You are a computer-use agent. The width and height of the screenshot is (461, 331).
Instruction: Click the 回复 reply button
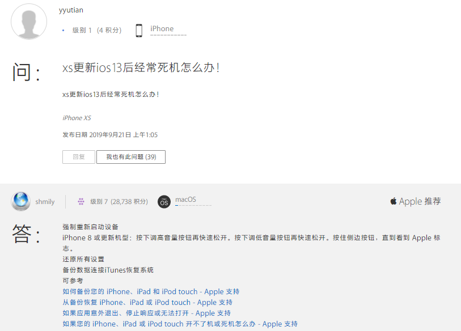coord(79,157)
